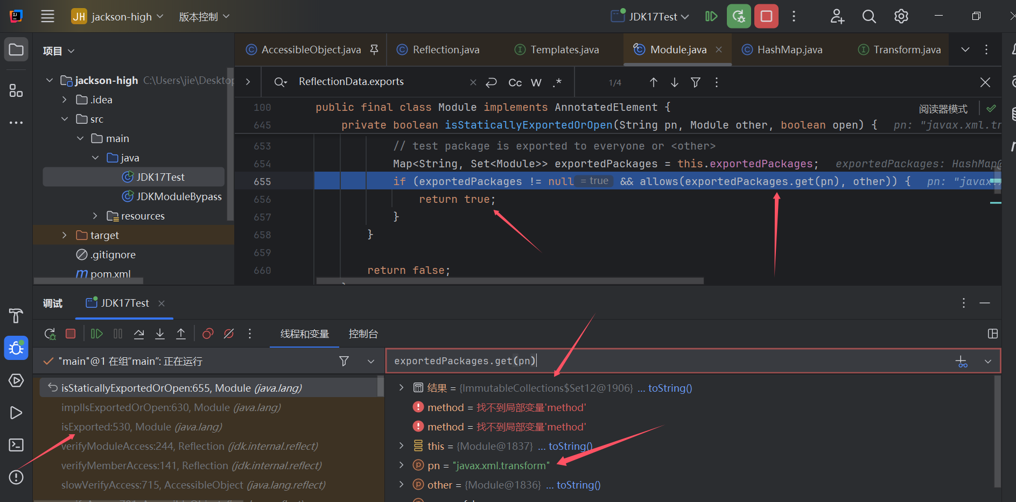Step out in debug toolbar
The height and width of the screenshot is (502, 1016).
pyautogui.click(x=181, y=334)
